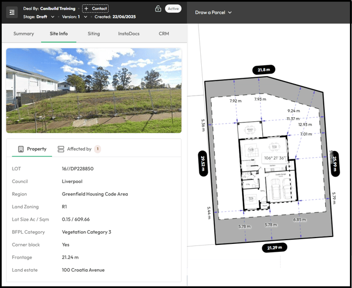Click the unlock padlock icon
Viewport: 352px width, 288px height.
(x=158, y=9)
